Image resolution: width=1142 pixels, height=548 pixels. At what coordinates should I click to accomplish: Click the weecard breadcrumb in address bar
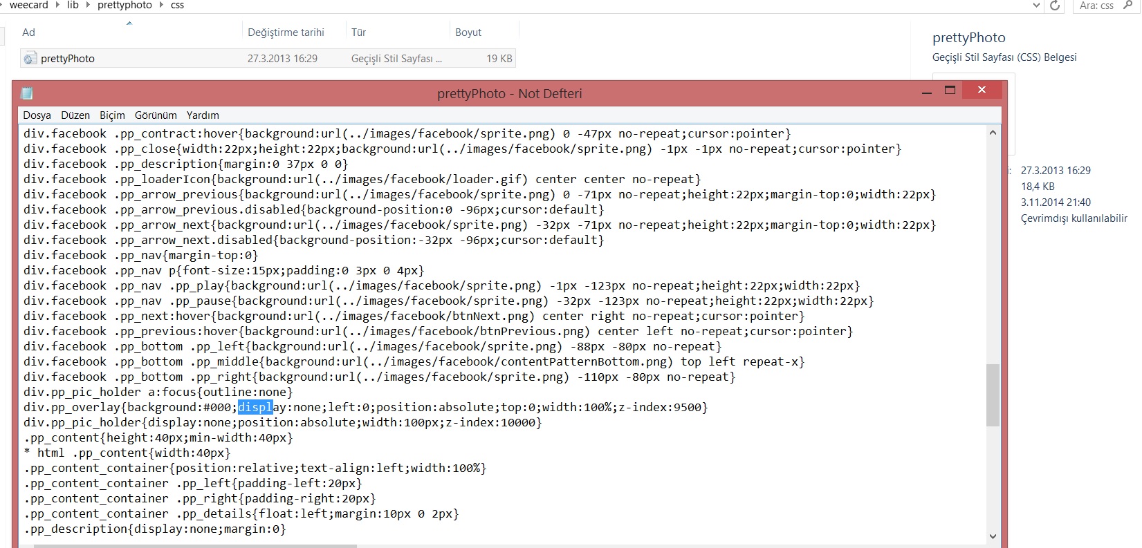28,5
